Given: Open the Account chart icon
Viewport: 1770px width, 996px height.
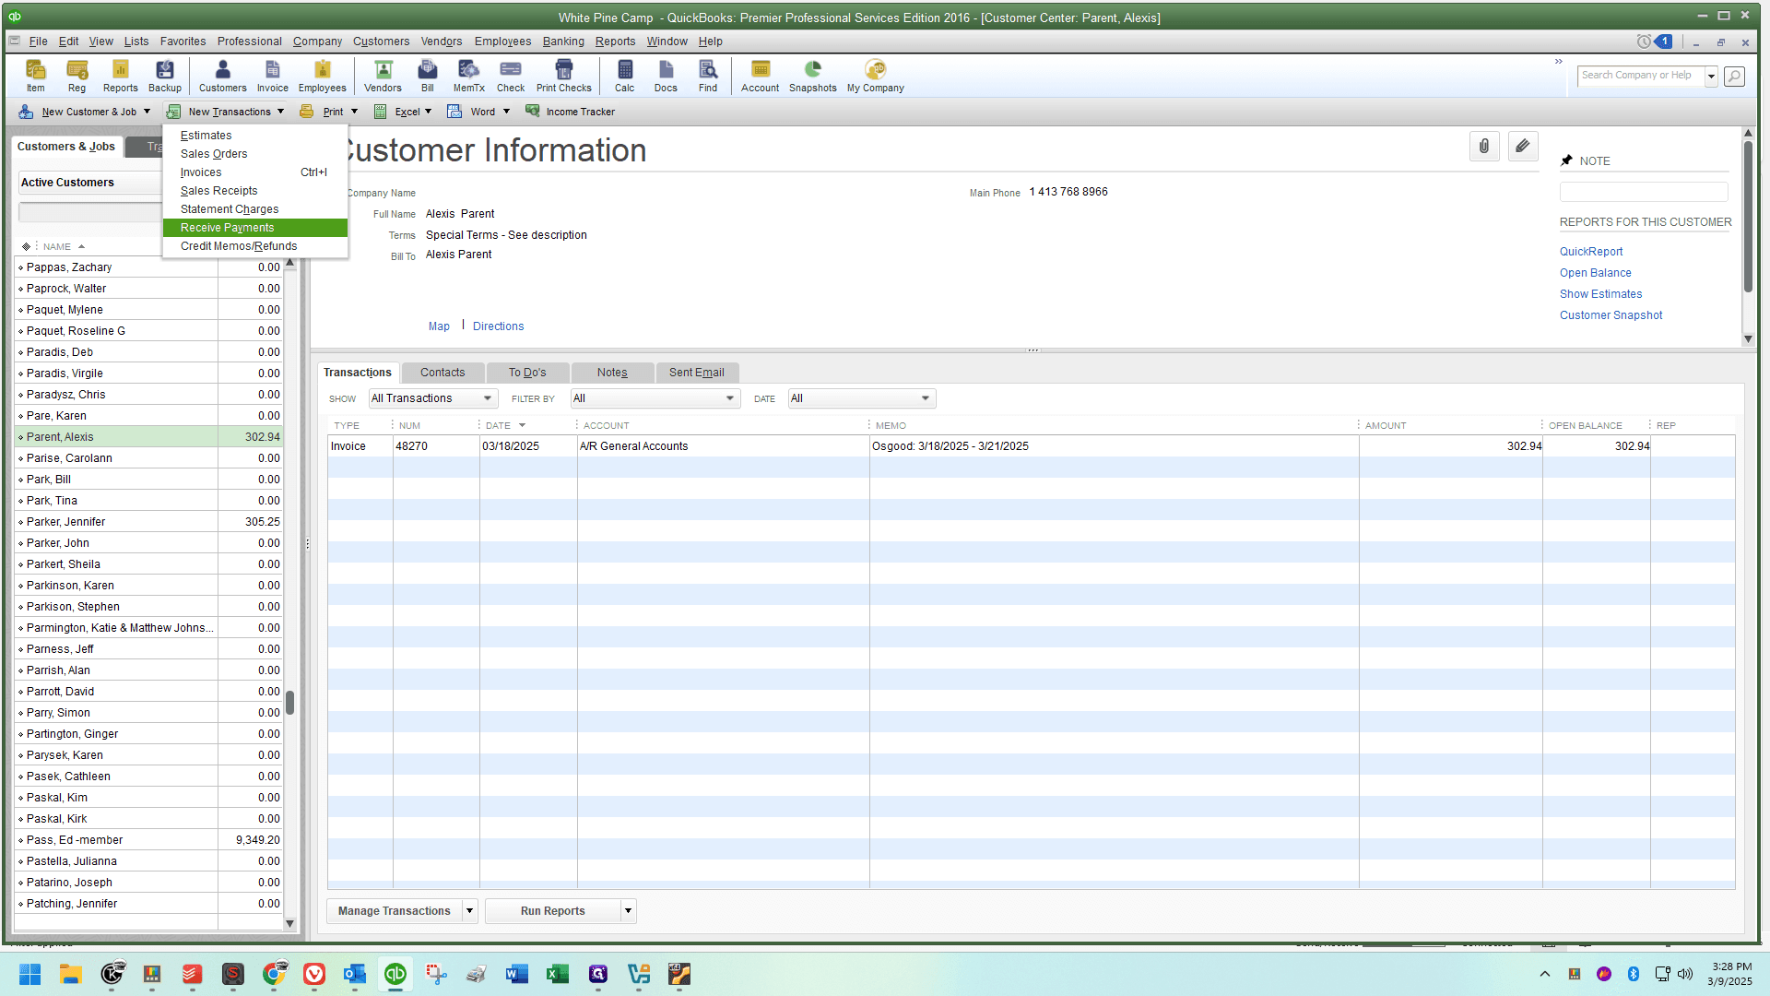Looking at the screenshot, I should click(761, 76).
